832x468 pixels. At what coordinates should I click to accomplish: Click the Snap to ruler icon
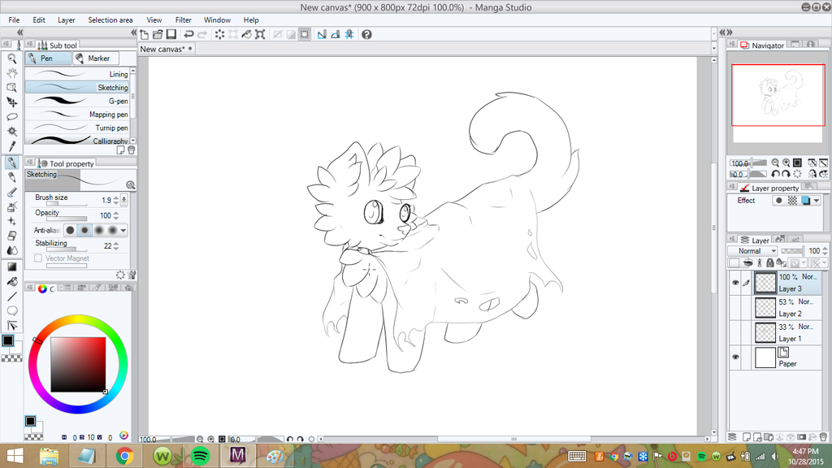(322, 34)
